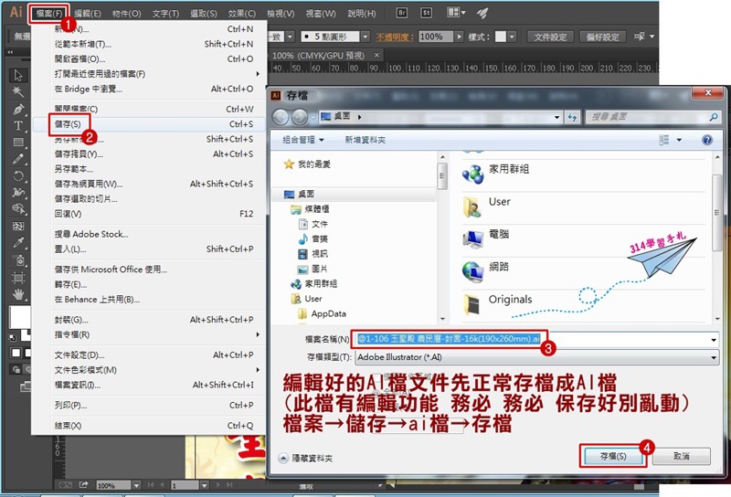Select the Rectangle tool

click(18, 143)
